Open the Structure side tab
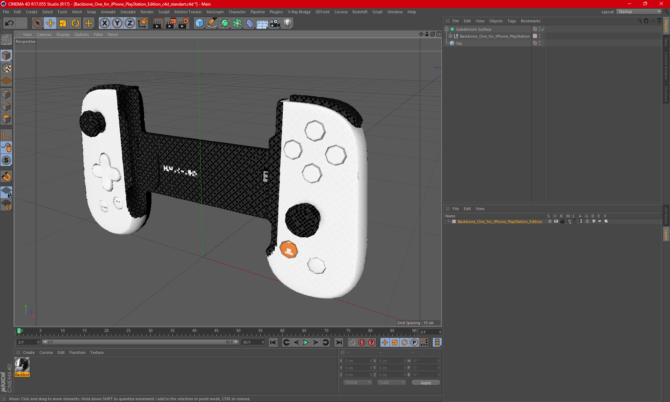Viewport: 670px width, 402px height. point(666,94)
